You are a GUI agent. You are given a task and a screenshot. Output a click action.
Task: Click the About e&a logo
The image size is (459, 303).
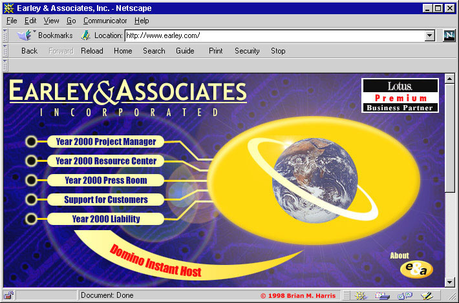point(416,268)
